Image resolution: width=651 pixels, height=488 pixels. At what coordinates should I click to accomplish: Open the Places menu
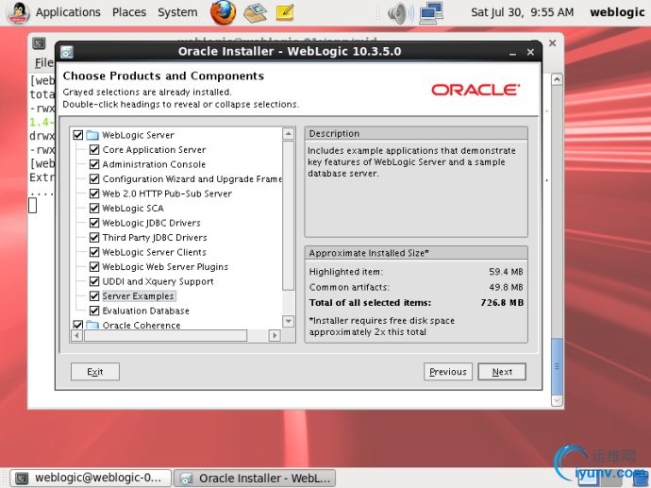point(129,12)
